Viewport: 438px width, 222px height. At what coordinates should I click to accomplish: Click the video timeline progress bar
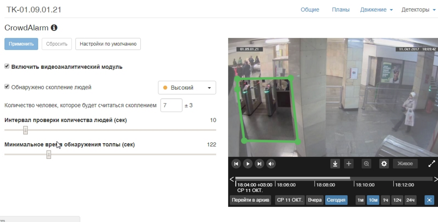[x=334, y=179]
